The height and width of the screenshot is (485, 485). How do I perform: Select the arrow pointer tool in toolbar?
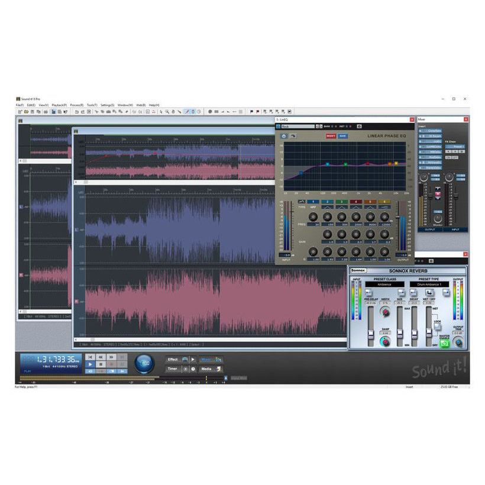[161, 112]
